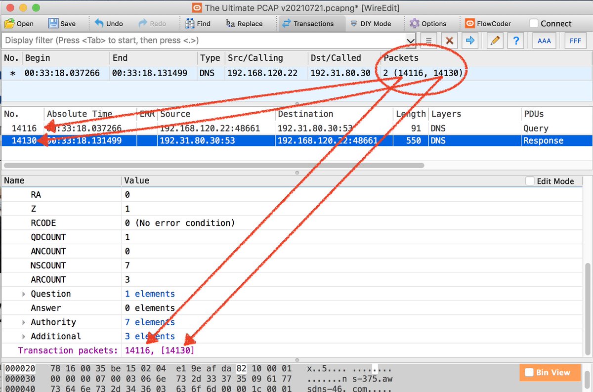
Task: Sort transactions by Src/Calling column
Action: click(x=265, y=58)
